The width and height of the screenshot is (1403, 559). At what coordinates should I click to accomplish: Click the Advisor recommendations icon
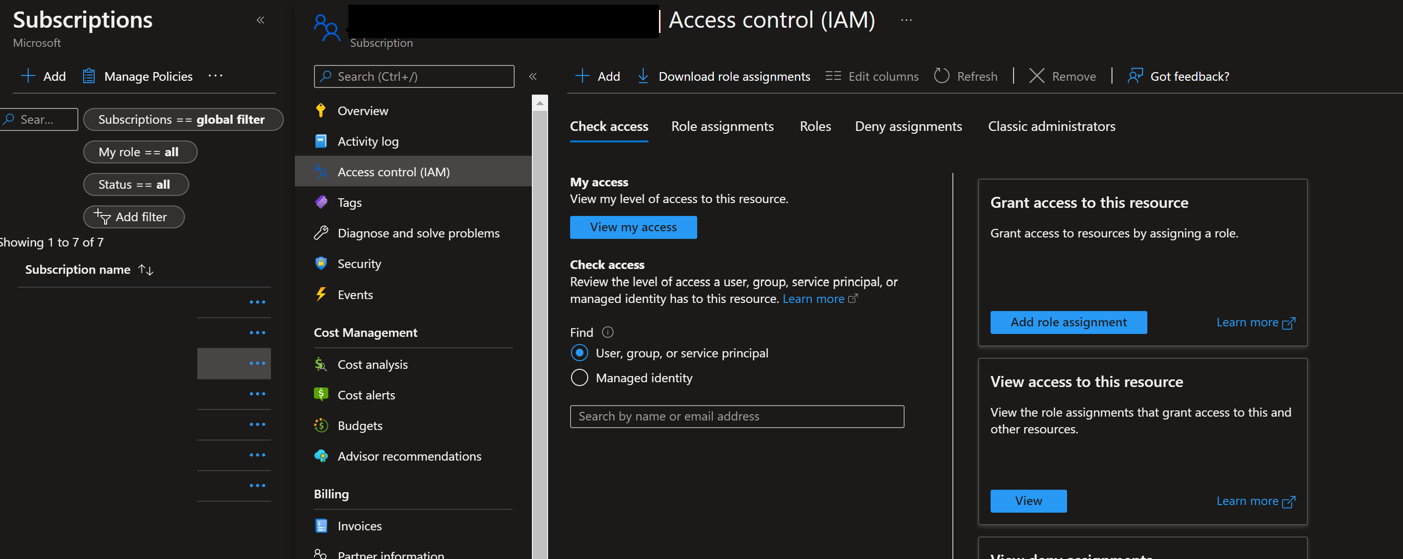coord(320,456)
